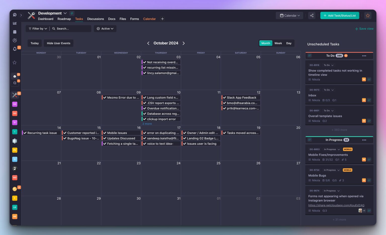Image resolution: width=386 pixels, height=235 pixels.
Task: Open the teal LD workspace in sidebar
Action: point(15,207)
